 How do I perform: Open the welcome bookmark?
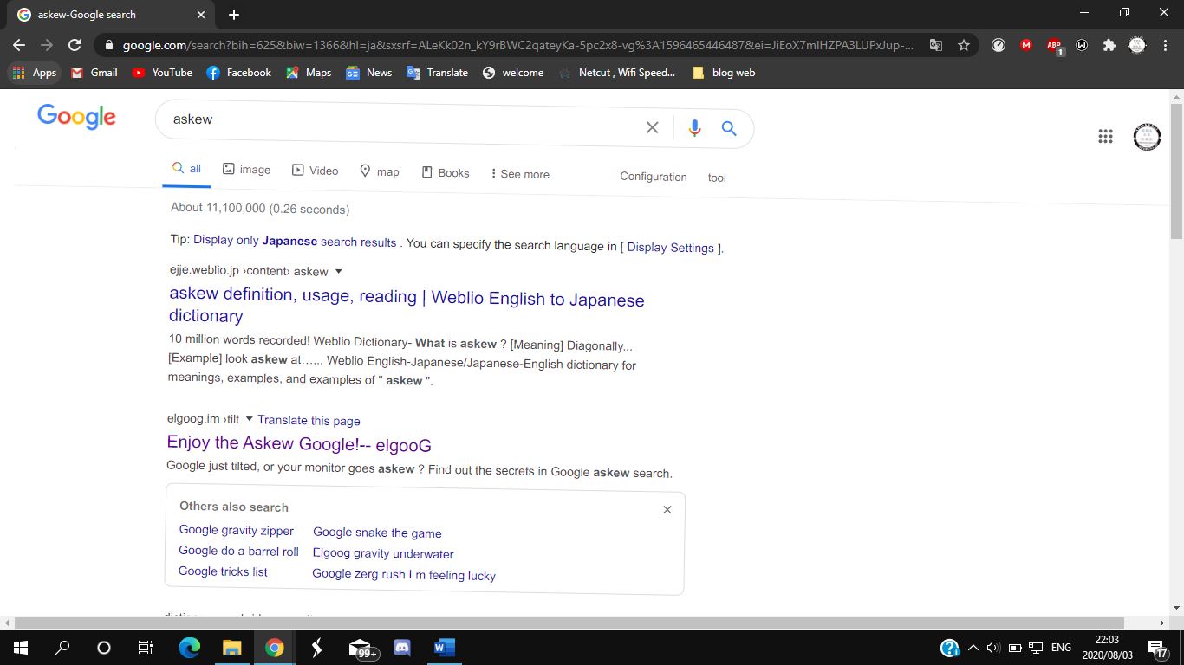pos(513,73)
